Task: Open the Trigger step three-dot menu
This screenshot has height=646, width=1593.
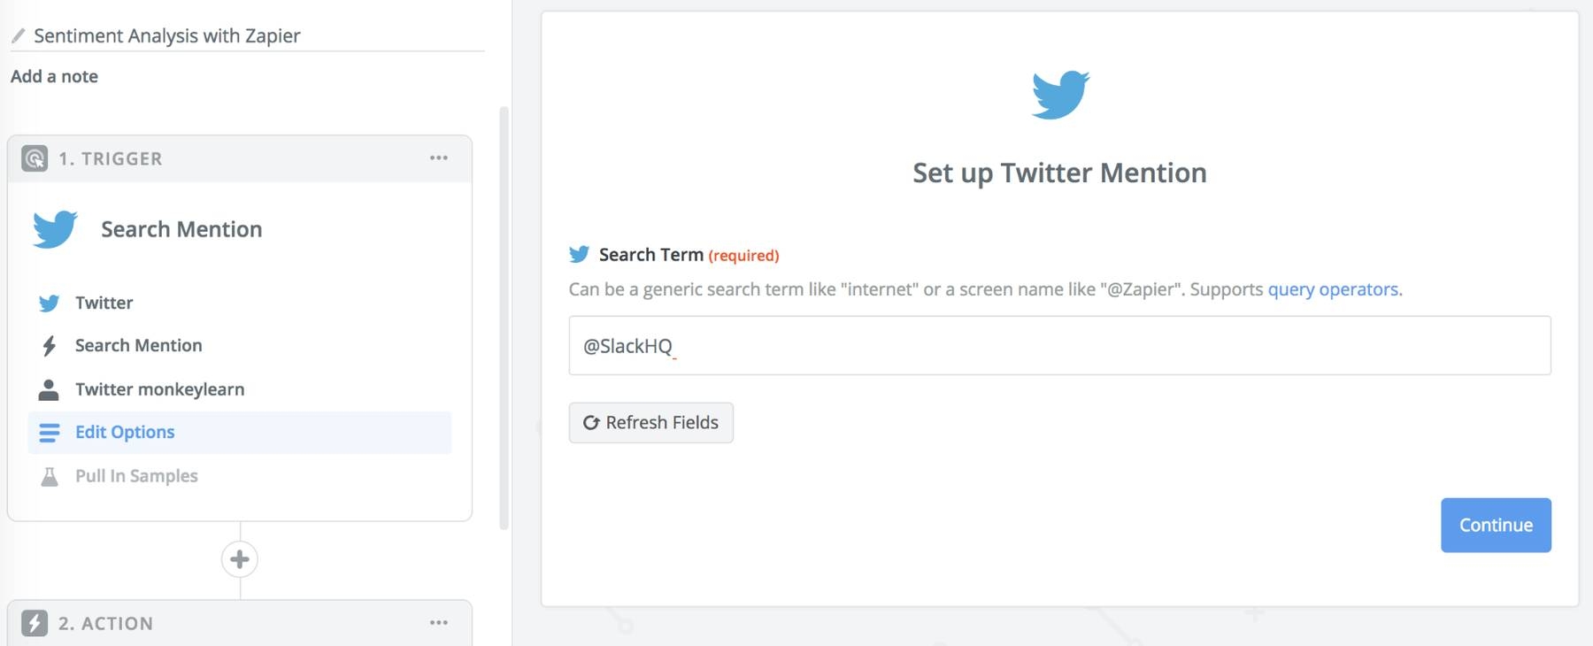Action: click(x=439, y=158)
